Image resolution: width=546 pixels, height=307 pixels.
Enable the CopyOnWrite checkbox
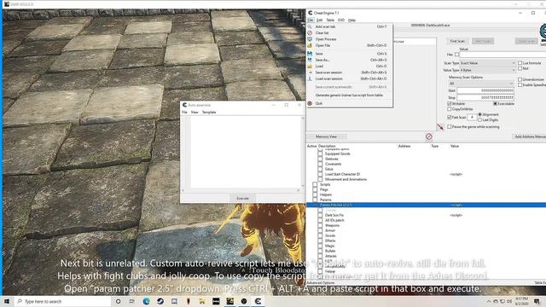450,109
